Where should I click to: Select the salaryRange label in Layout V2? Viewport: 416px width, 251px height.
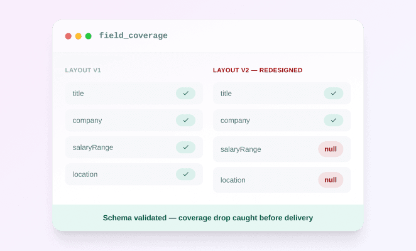pos(241,149)
